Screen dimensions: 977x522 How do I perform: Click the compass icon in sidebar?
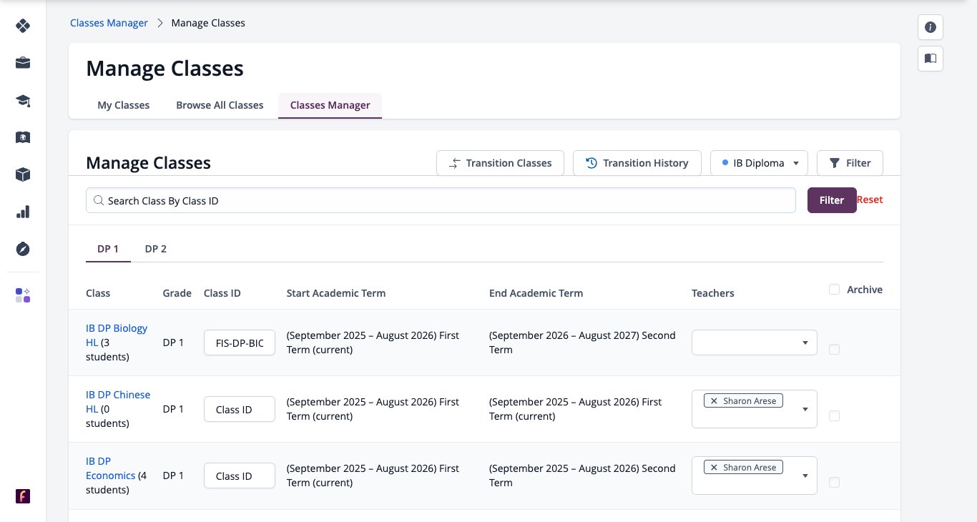pos(23,249)
